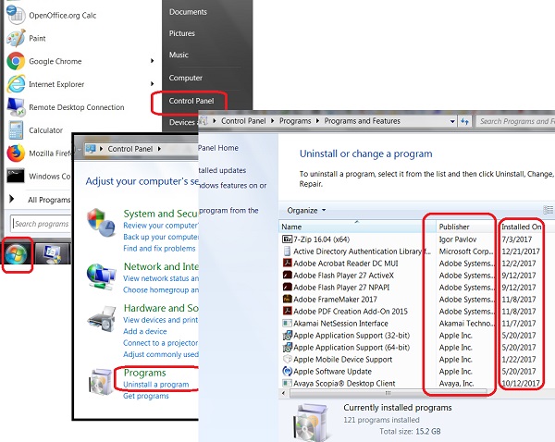
Task: Click Programs and Features breadcrumb segment
Action: [362, 121]
